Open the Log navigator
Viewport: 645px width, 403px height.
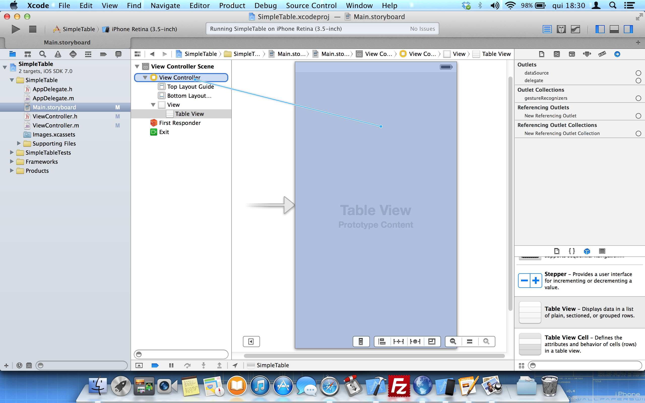[118, 54]
